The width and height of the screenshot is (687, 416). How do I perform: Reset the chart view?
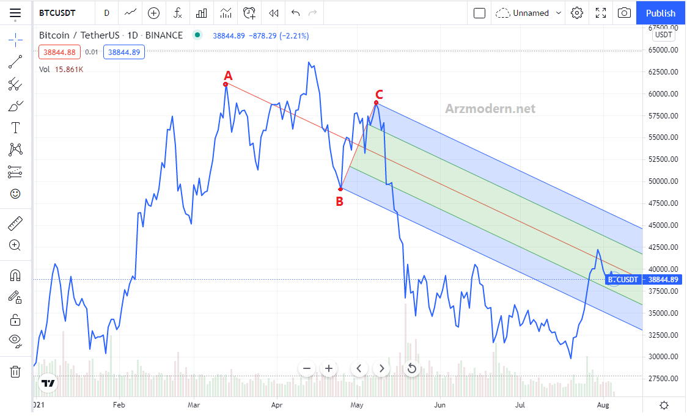click(x=411, y=368)
